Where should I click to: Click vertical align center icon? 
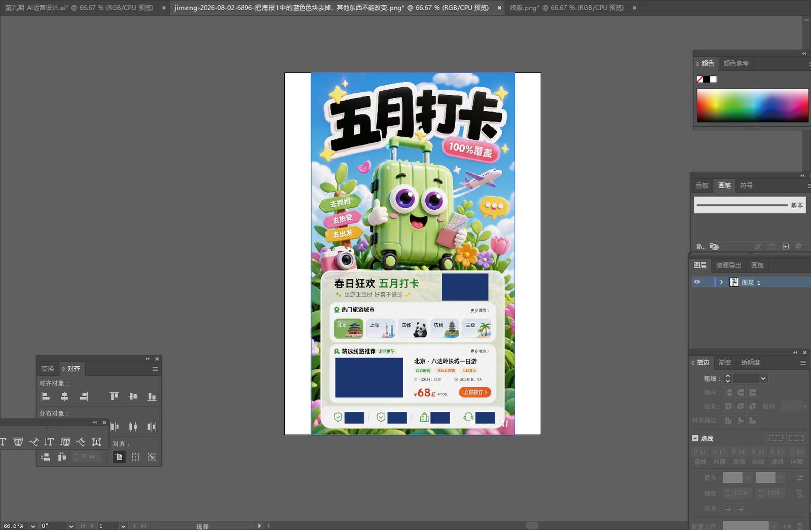(133, 396)
